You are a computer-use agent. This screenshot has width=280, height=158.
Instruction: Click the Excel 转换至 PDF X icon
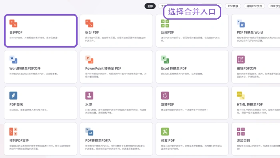coord(165,60)
